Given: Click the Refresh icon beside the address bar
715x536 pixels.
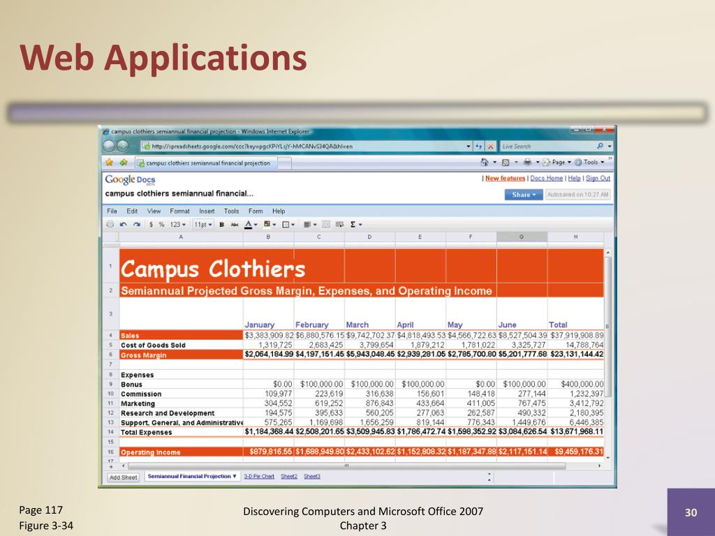Looking at the screenshot, I should 479,147.
